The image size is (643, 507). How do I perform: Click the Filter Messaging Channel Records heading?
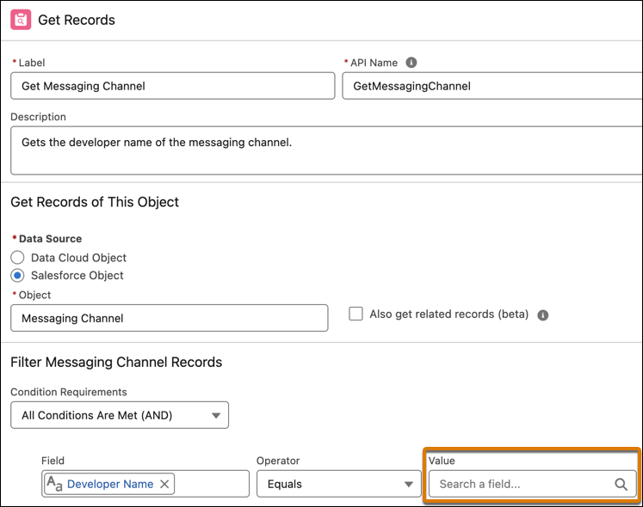(116, 362)
